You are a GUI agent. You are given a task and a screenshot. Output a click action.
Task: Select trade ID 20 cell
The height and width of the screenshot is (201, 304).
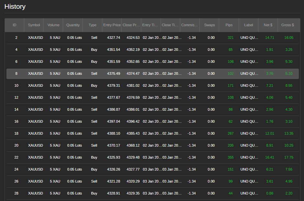coord(16,145)
